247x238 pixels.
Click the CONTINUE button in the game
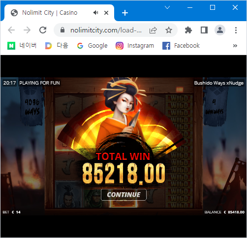pyautogui.click(x=123, y=195)
